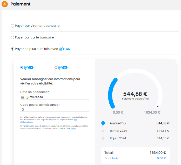This screenshot has height=165, width=181.
Task: Click the Veuillez renseigner ces informations text
Action: click(x=50, y=81)
